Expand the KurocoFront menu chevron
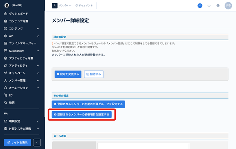Viewport: 236px width, 149px height. tap(38, 51)
